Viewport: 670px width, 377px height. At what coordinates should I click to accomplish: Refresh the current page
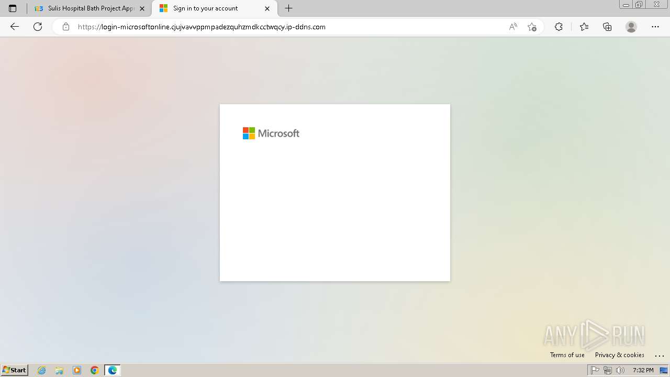[38, 27]
